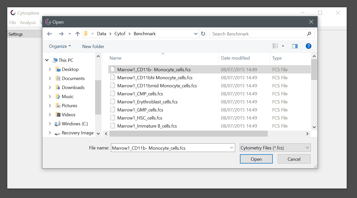This screenshot has height=198, width=357.
Task: Select Marrow1_CD11b- Monocyte_cells.fcs row
Action: click(209, 69)
